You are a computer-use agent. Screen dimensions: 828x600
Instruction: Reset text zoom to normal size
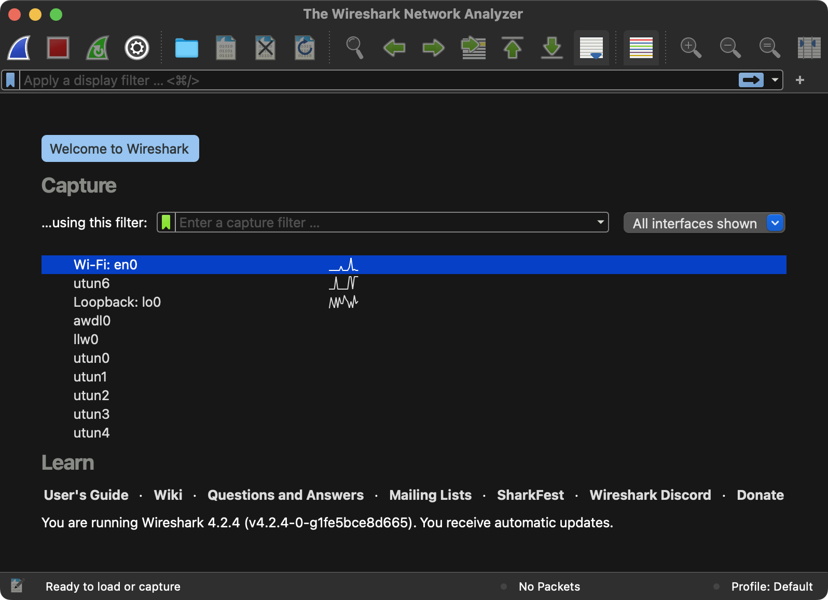[769, 48]
